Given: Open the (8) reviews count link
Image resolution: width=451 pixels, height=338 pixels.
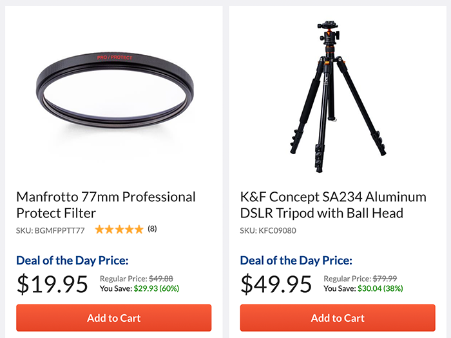Looking at the screenshot, I should (152, 229).
